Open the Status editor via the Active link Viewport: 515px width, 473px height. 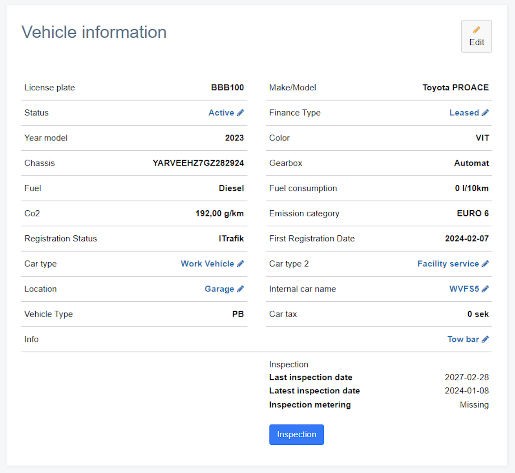pyautogui.click(x=221, y=113)
